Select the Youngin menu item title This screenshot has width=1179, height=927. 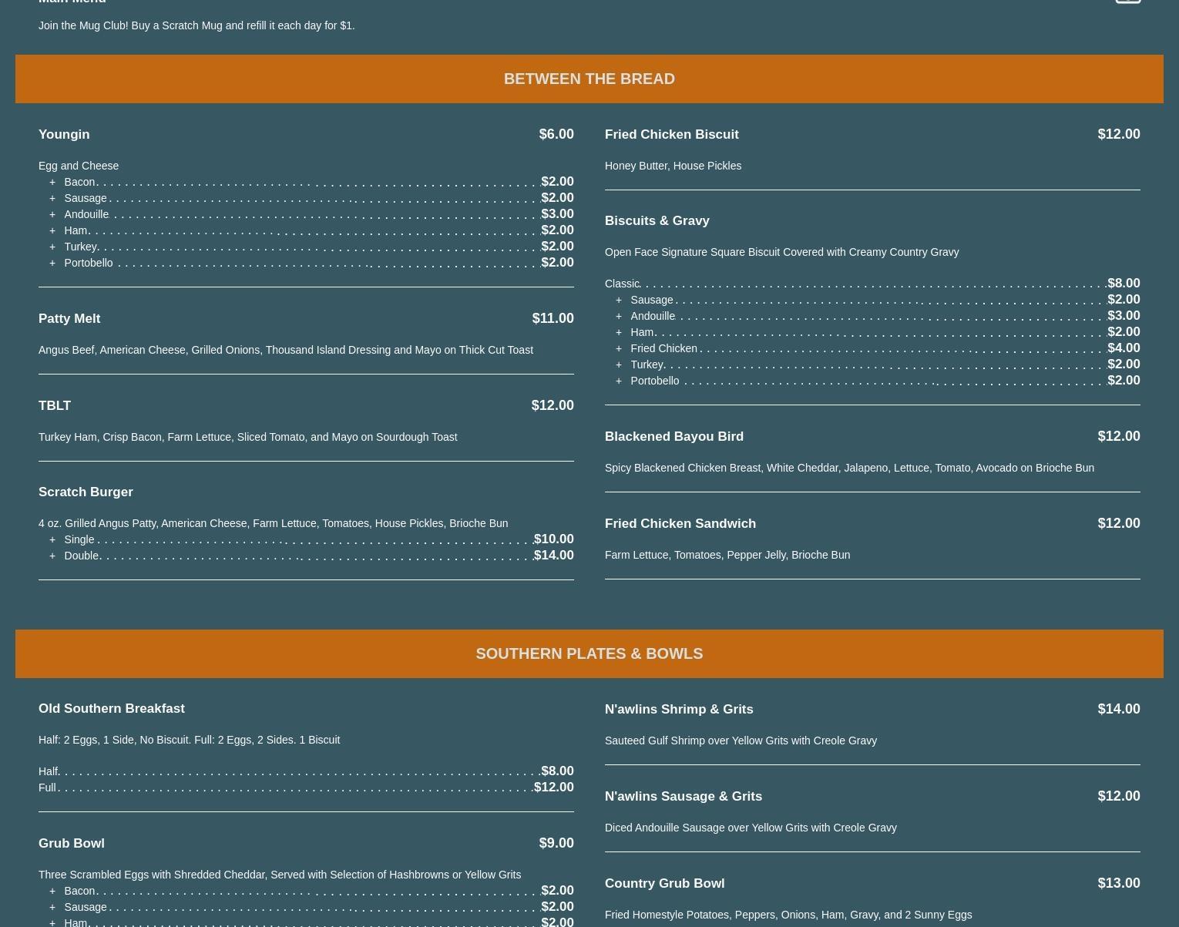64,134
